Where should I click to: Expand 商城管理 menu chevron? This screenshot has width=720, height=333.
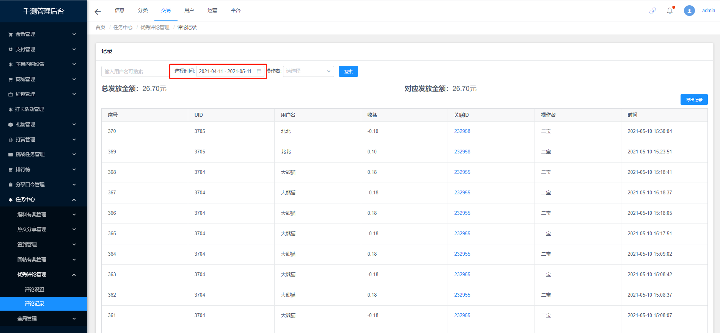pyautogui.click(x=74, y=79)
